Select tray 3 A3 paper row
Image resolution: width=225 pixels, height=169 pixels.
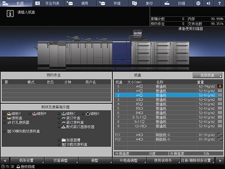coord(168,100)
